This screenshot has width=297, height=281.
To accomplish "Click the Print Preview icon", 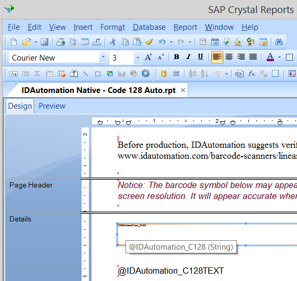I will click(x=73, y=42).
